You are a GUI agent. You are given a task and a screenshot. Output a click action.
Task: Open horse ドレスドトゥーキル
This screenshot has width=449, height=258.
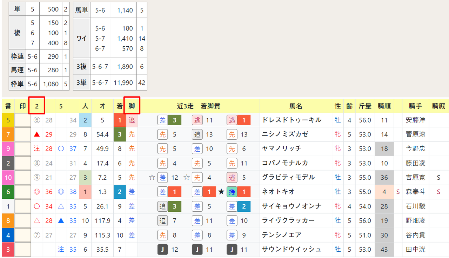(x=292, y=120)
